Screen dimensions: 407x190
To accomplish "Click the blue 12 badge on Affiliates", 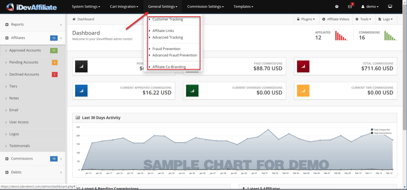I will tap(54, 38).
